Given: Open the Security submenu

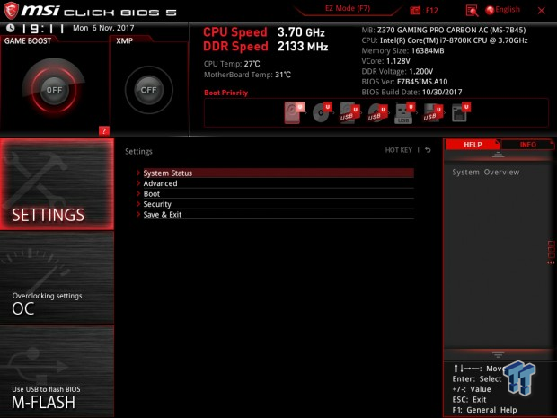Looking at the screenshot, I should [157, 204].
